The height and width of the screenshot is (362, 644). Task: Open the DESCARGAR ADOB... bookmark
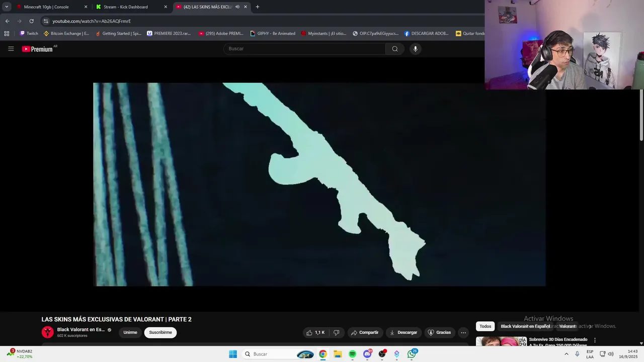click(426, 34)
